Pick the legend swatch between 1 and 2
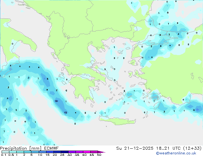The image size is (203, 156). (20, 152)
